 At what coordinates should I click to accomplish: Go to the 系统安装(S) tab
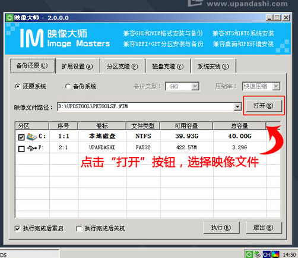214,67
